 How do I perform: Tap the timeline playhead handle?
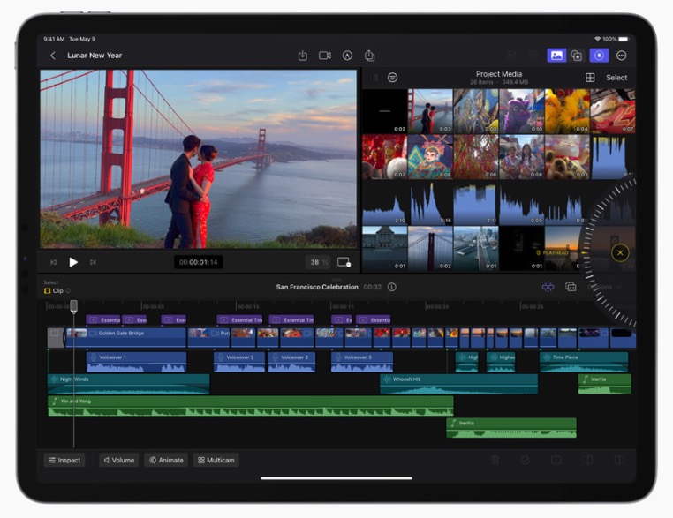74,306
